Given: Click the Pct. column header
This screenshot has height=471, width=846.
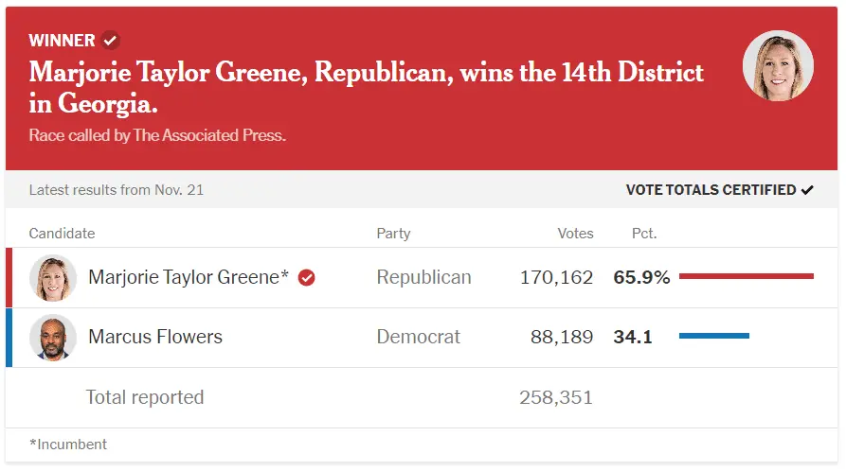Looking at the screenshot, I should point(643,234).
